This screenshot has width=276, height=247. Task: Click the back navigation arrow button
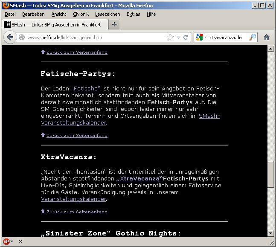10,37
